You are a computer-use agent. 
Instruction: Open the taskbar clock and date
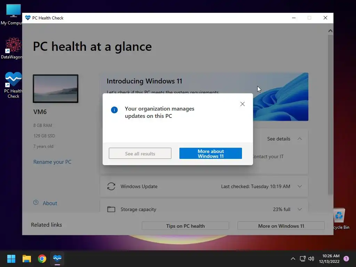329,259
